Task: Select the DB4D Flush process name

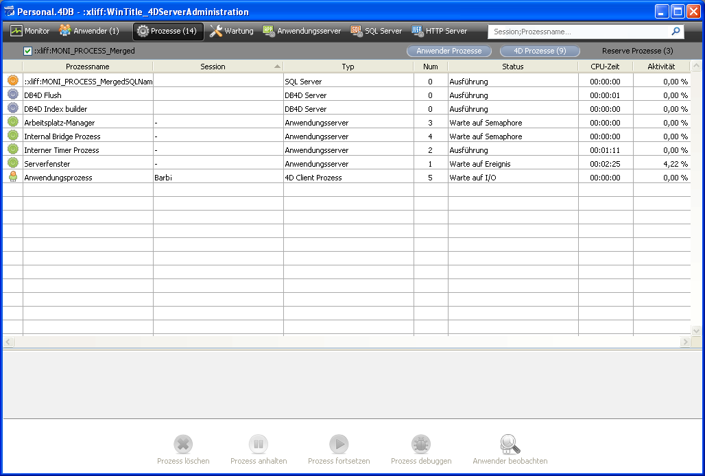Action: 43,95
